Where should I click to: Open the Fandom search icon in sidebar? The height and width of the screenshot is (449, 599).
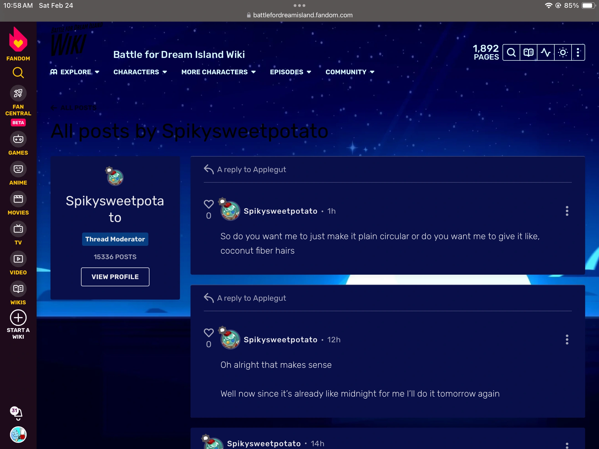coord(18,73)
